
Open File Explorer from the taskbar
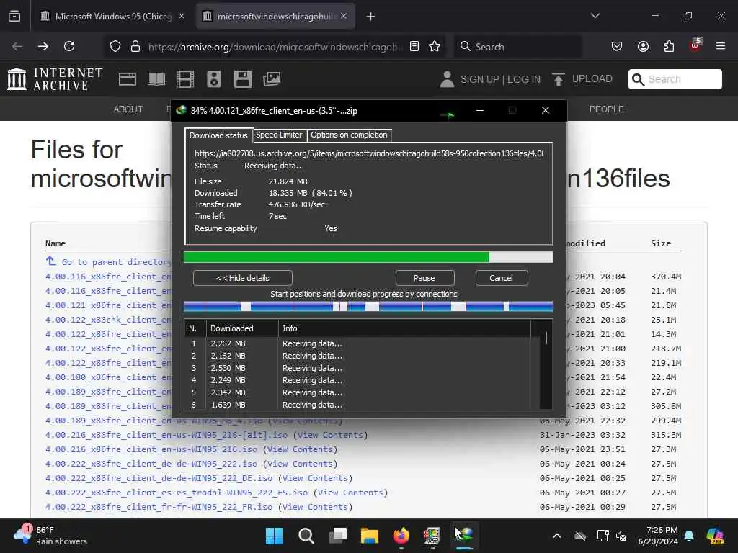370,536
